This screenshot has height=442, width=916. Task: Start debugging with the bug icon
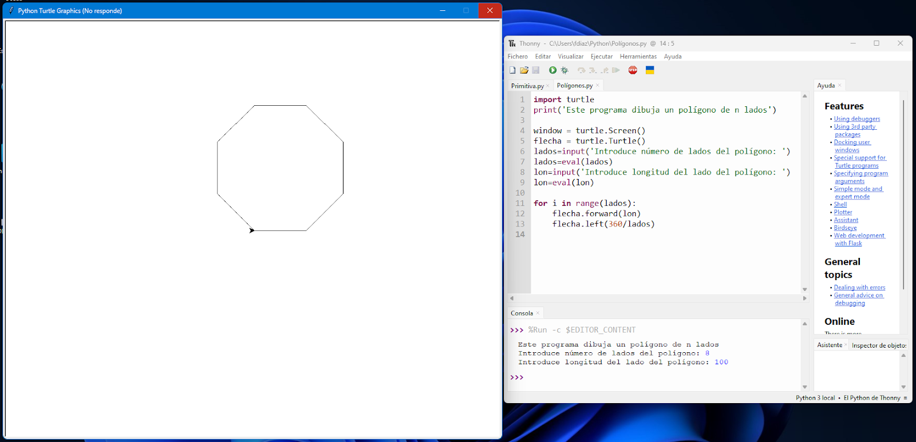[x=564, y=70]
